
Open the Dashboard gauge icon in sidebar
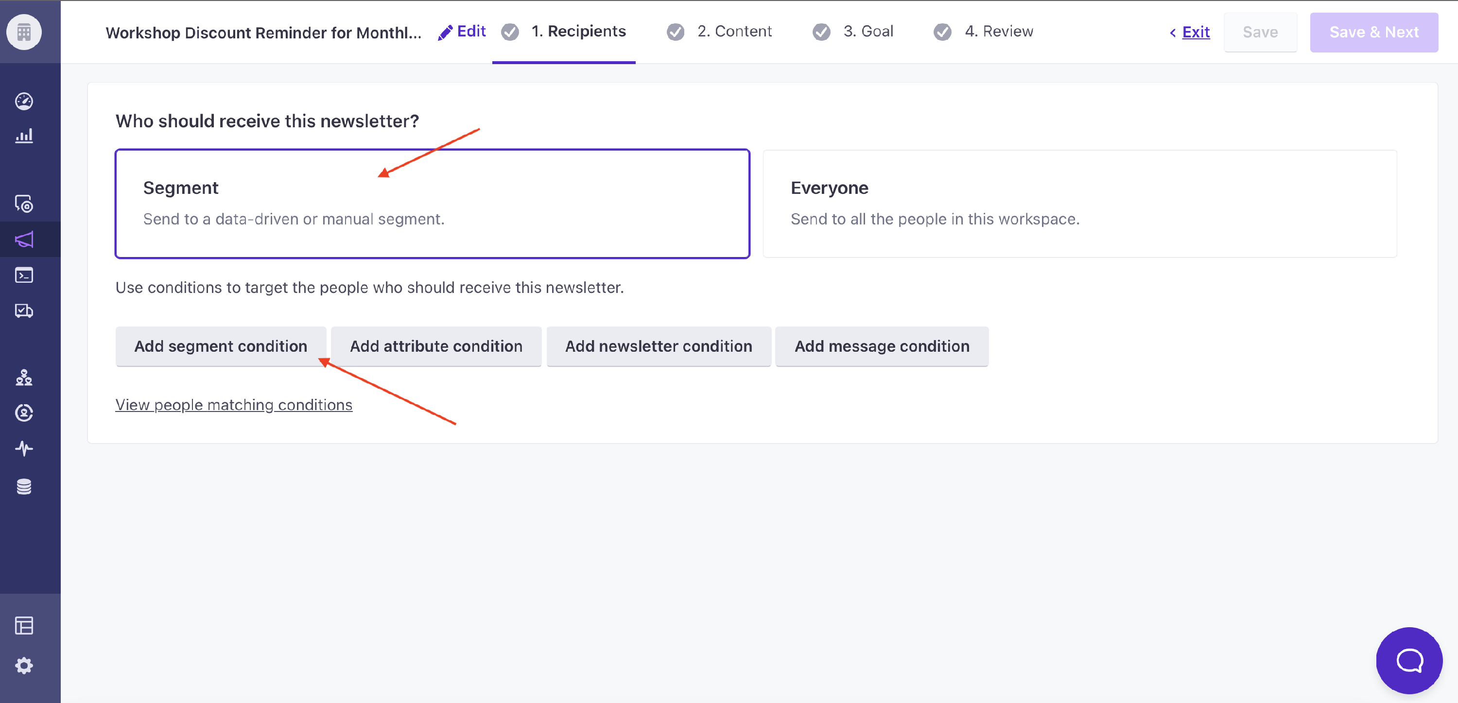click(x=24, y=101)
